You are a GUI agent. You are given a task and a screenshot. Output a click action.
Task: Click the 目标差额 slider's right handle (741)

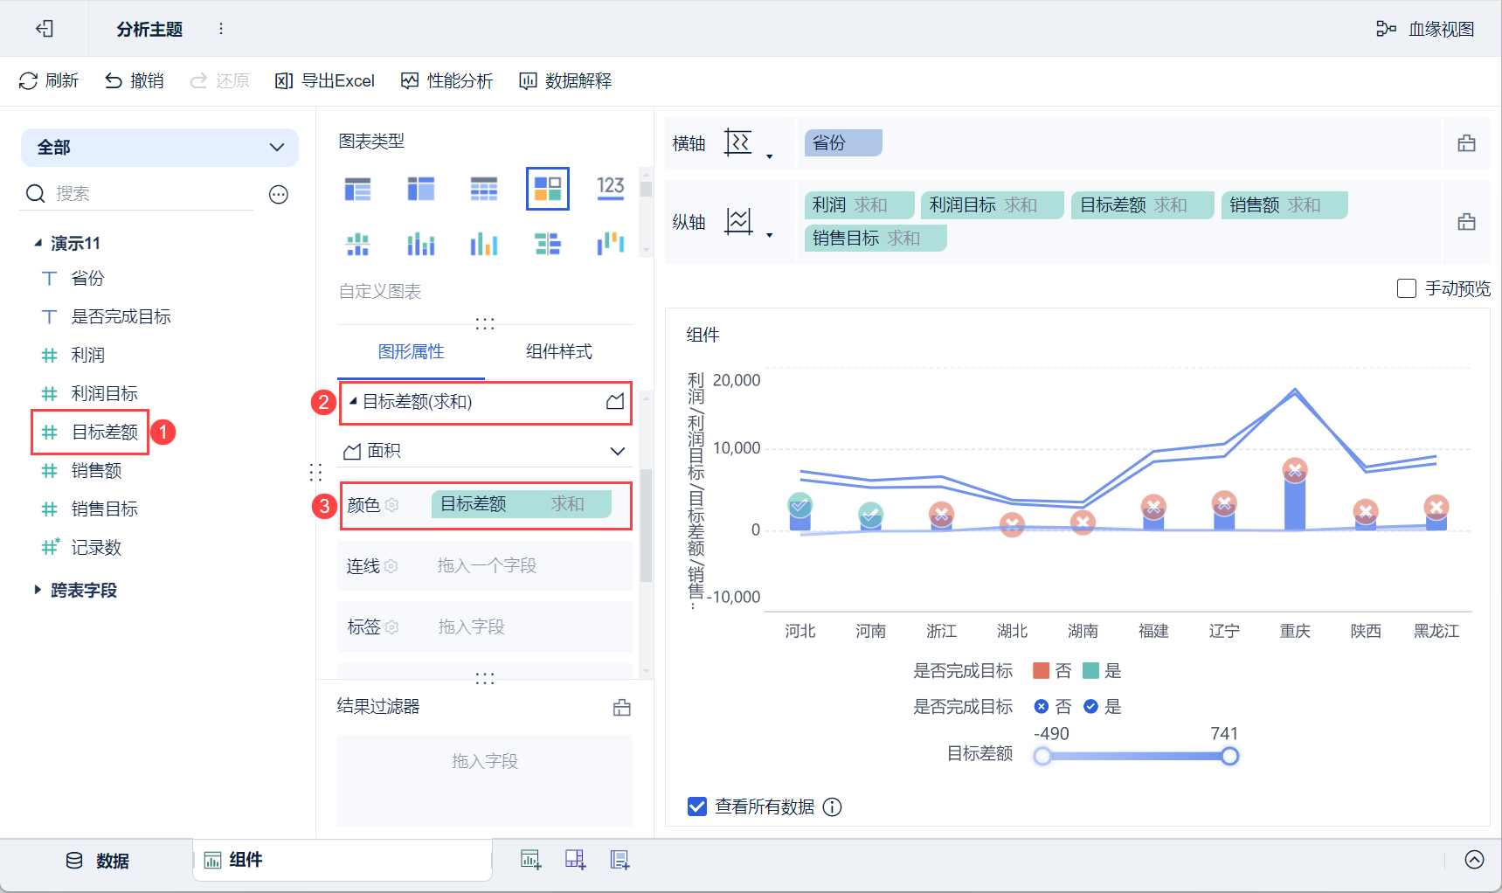coord(1229,757)
